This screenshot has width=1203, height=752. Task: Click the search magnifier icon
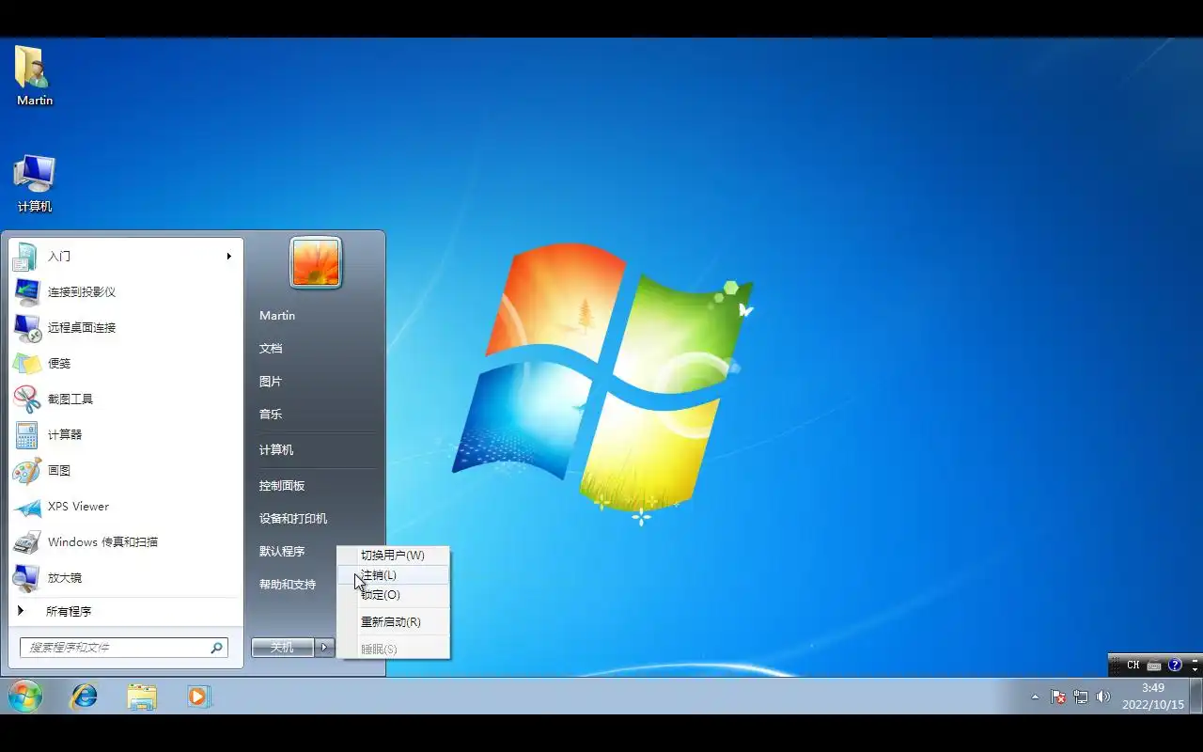pos(216,648)
